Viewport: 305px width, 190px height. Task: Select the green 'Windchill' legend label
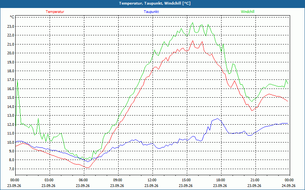pos(247,12)
